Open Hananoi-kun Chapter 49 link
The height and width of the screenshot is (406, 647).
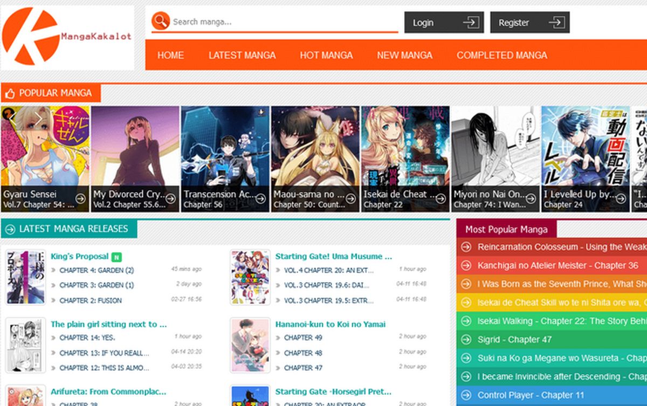[x=303, y=338]
